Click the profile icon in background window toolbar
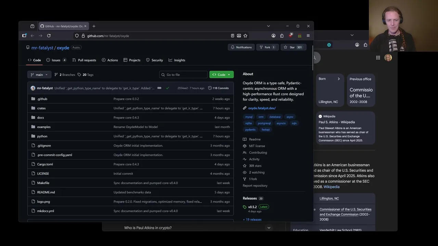The image size is (438, 246). click(357, 45)
